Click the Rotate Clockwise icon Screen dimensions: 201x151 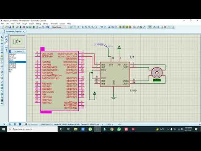coord(6,37)
